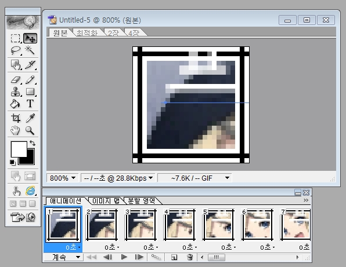This screenshot has height=267, width=346.
Task: Open the 애니메이션 tab
Action: (x=66, y=201)
